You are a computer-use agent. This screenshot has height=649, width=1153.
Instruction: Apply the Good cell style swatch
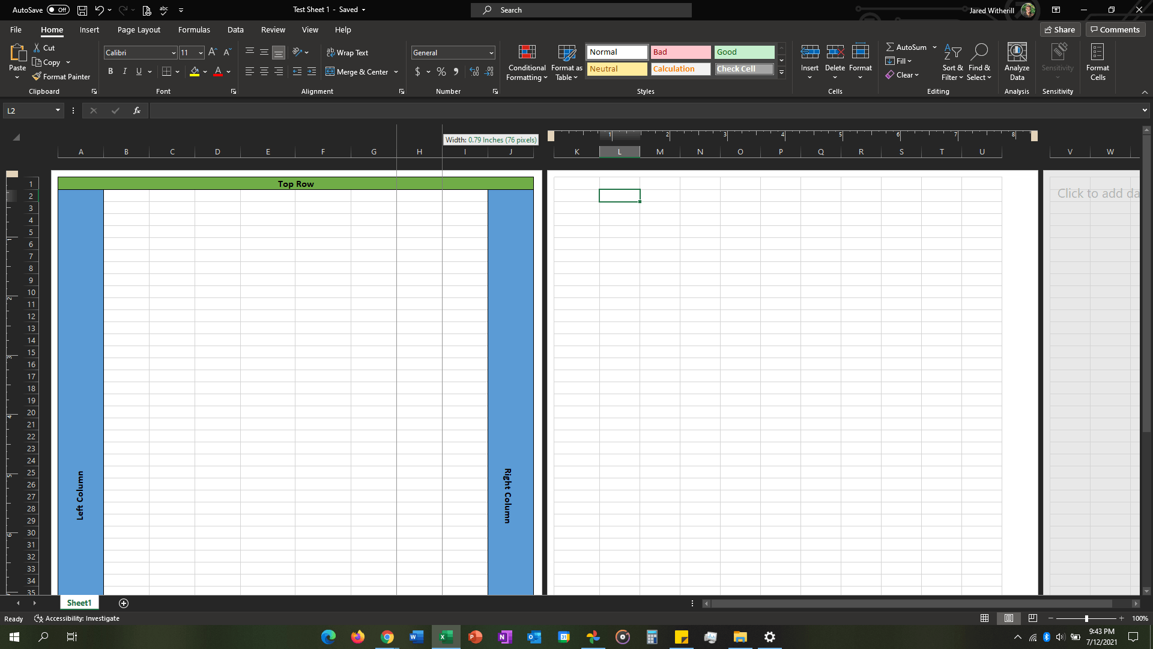[x=744, y=52]
